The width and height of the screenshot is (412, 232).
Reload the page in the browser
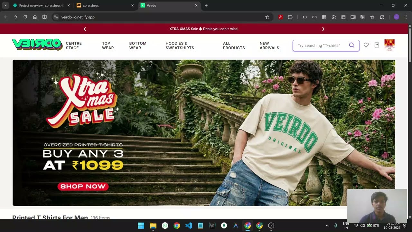click(25, 17)
